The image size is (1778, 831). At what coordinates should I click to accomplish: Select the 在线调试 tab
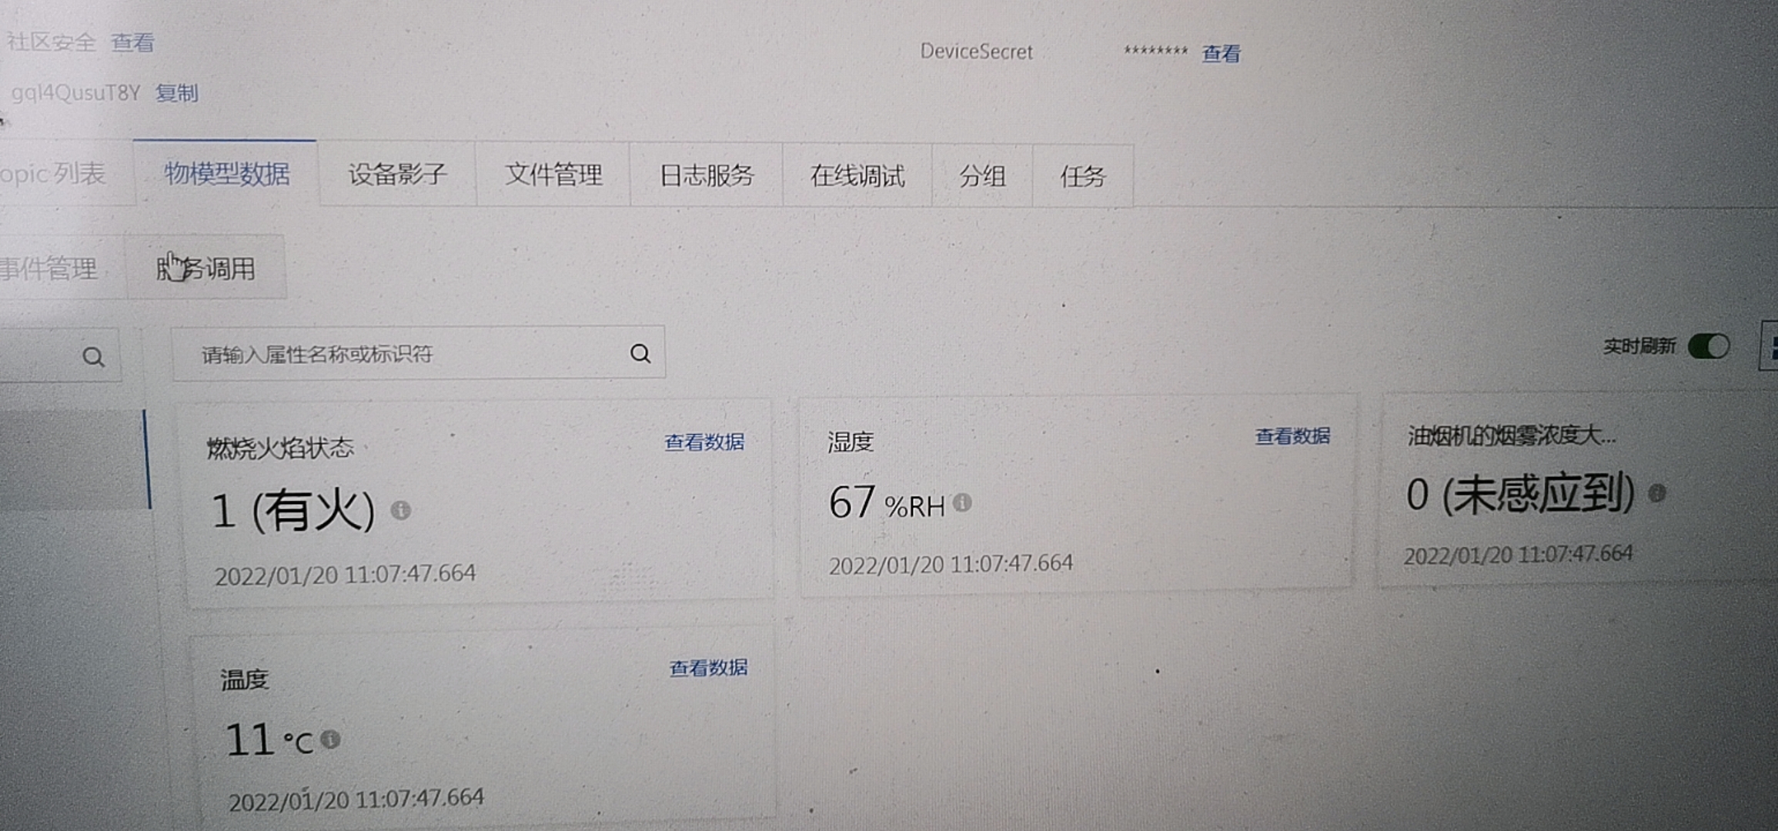pyautogui.click(x=857, y=177)
